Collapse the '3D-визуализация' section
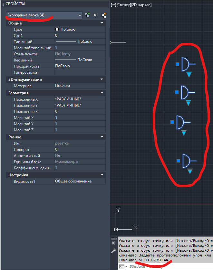 102,79
